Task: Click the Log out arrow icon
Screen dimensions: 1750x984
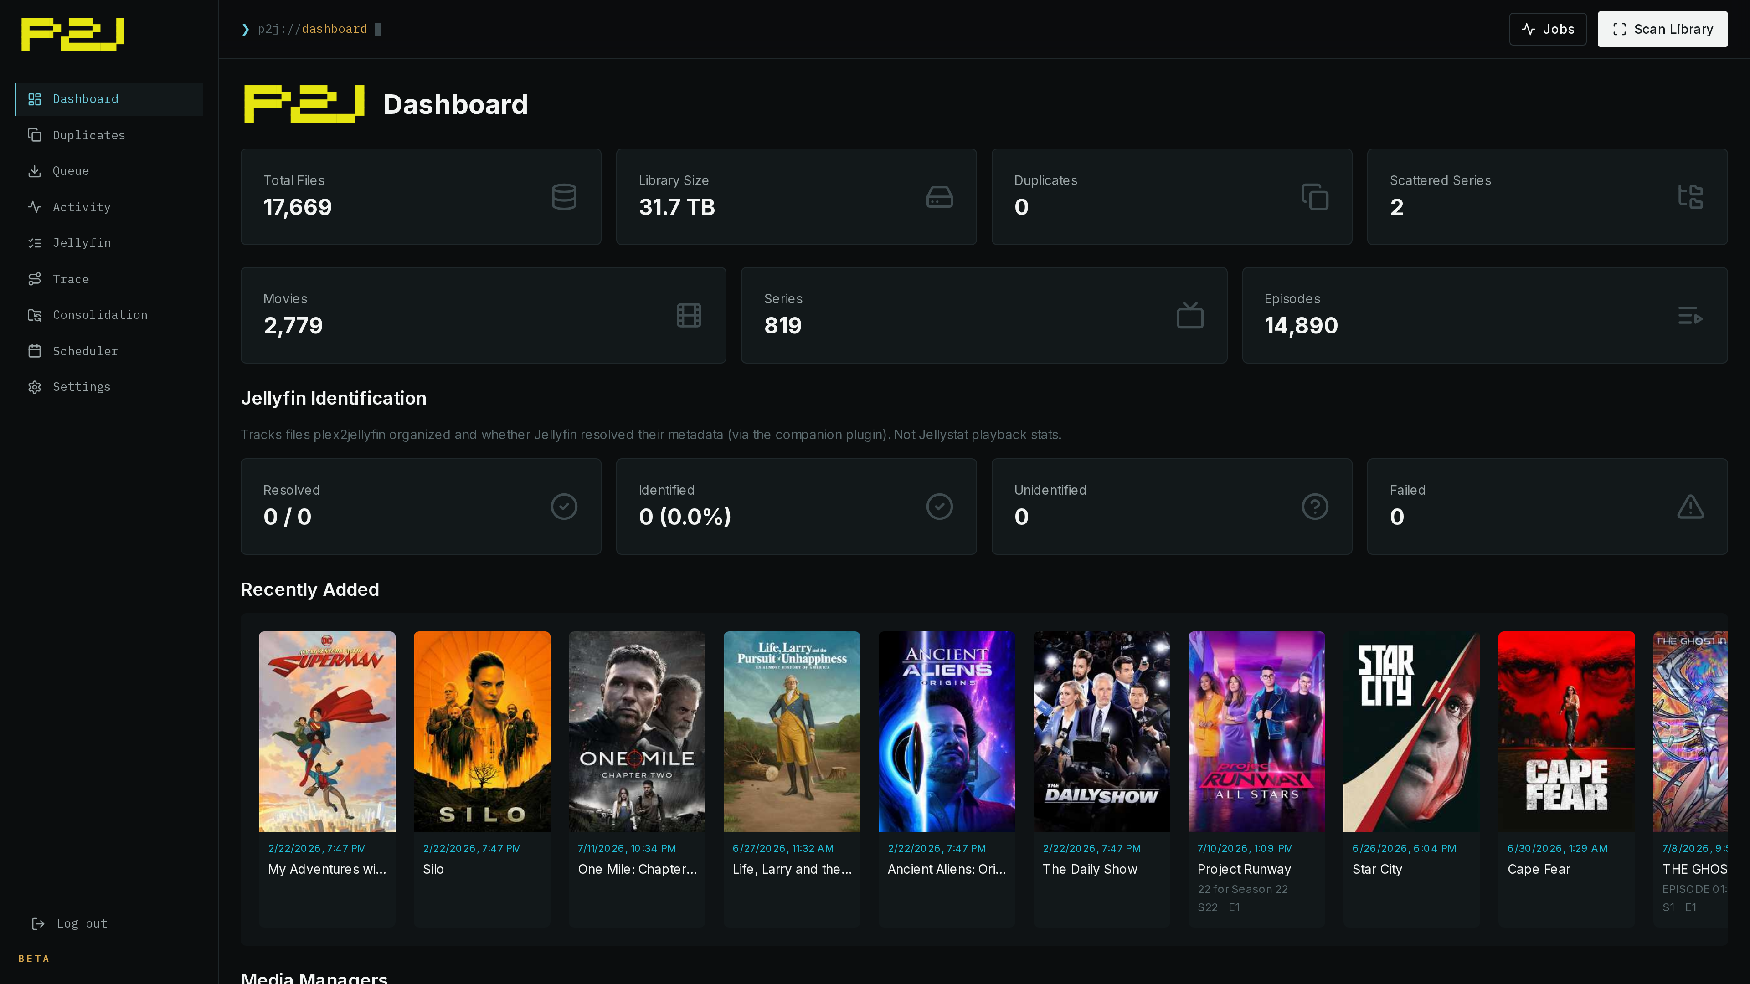Action: (x=39, y=923)
